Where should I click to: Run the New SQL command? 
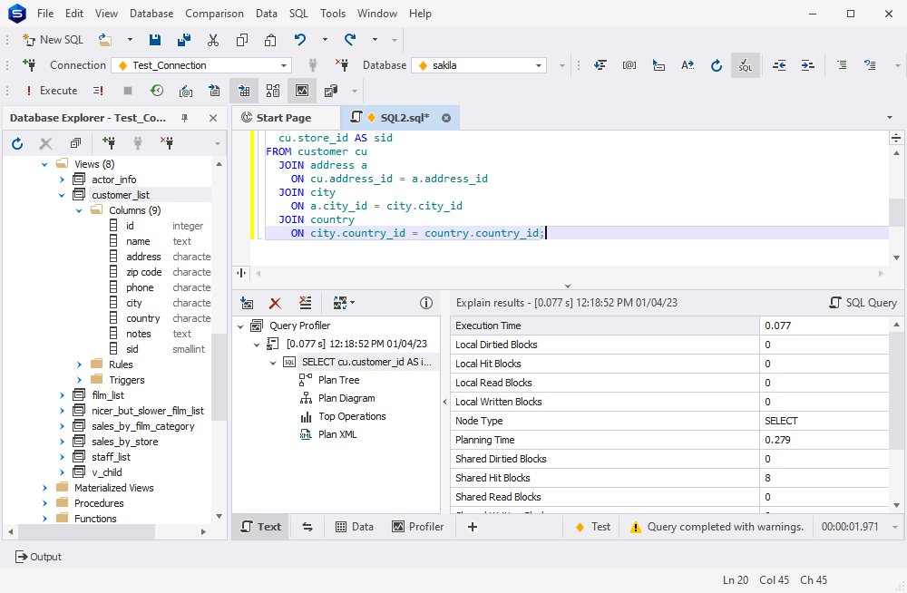click(53, 40)
